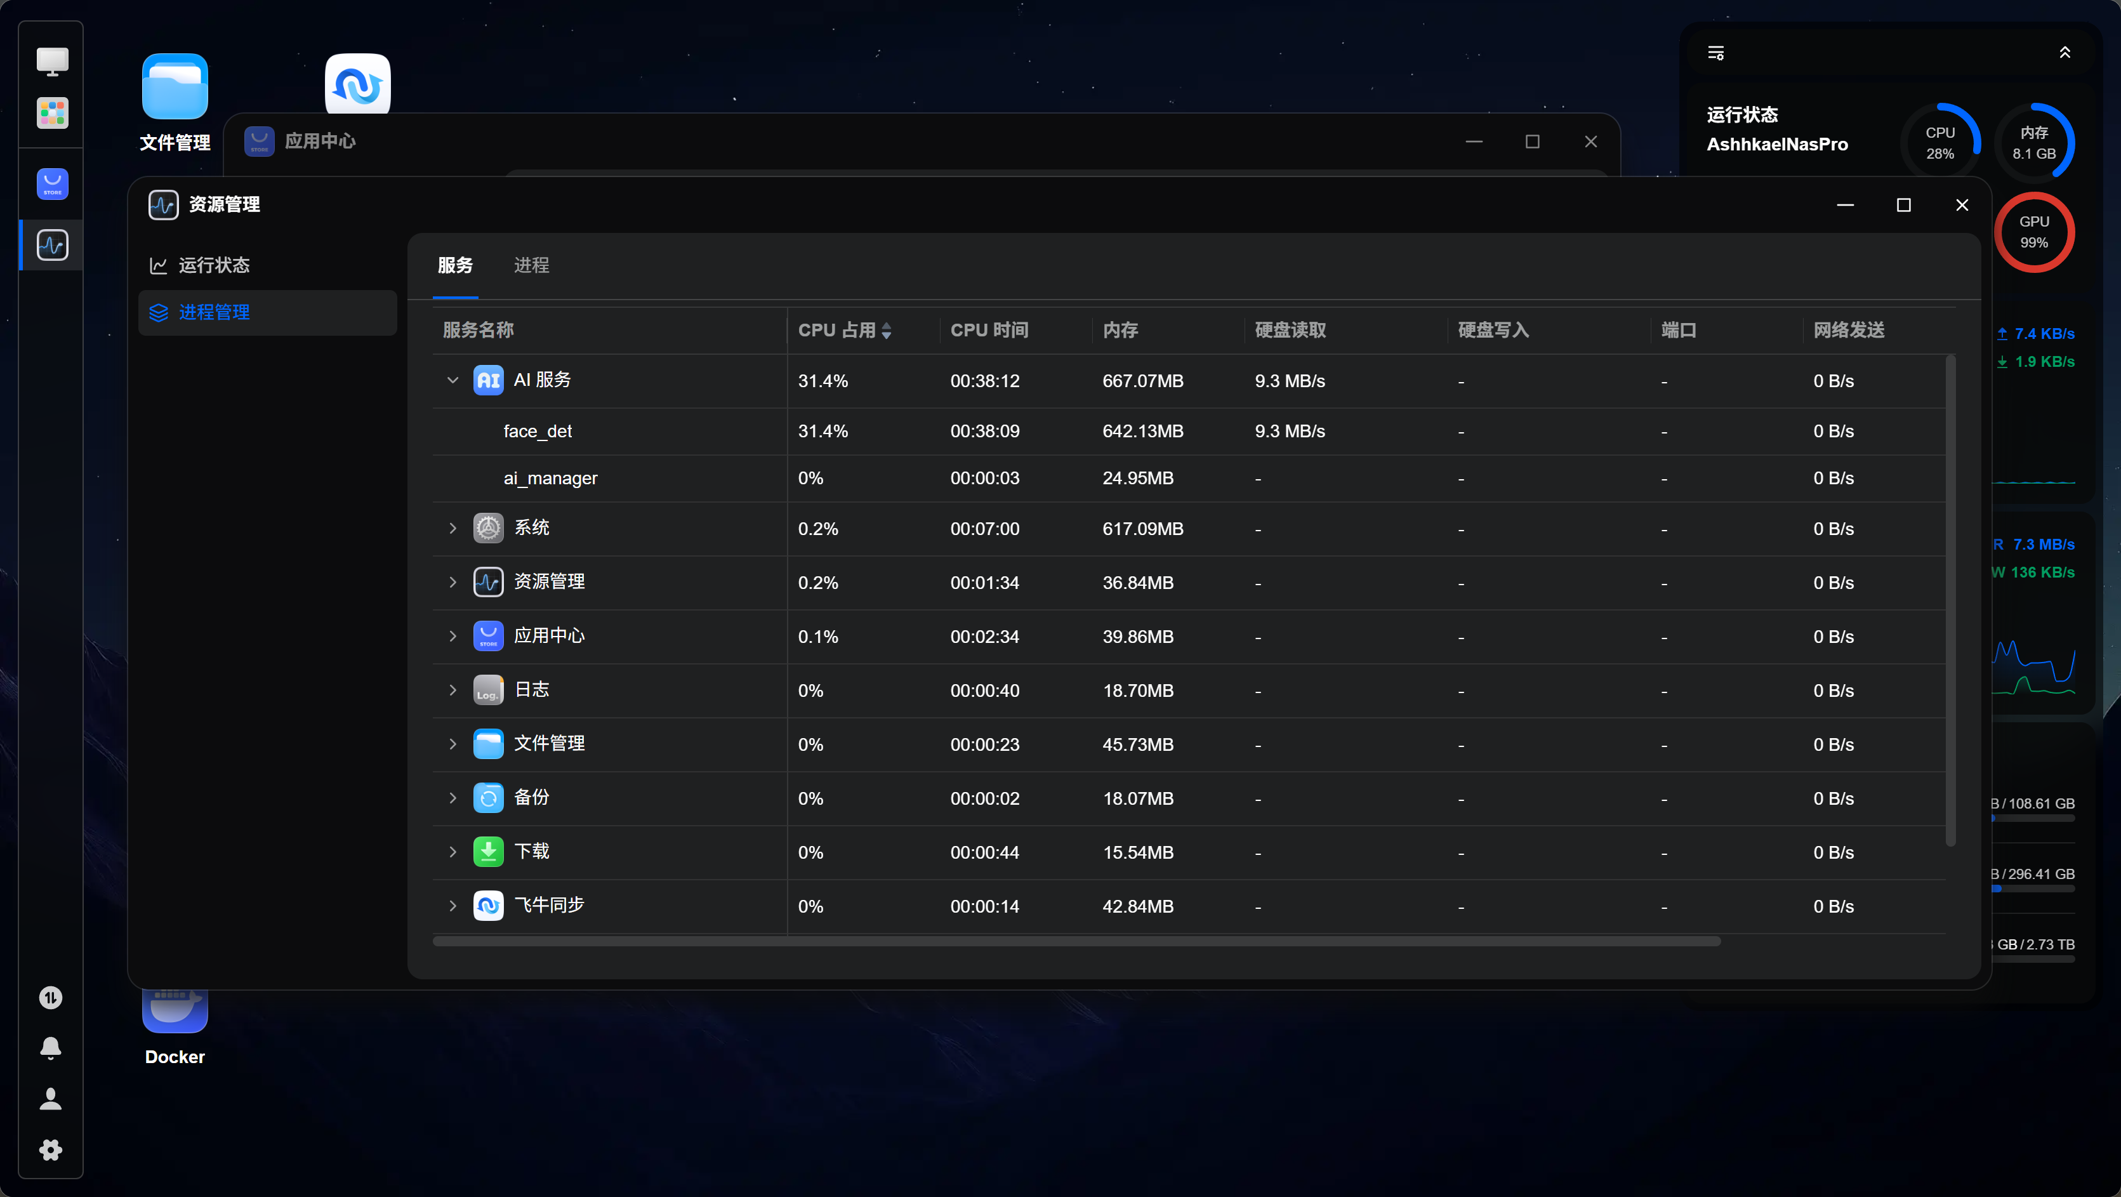Collapse the status widget panel chevrons
This screenshot has height=1197, width=2121.
(2065, 53)
